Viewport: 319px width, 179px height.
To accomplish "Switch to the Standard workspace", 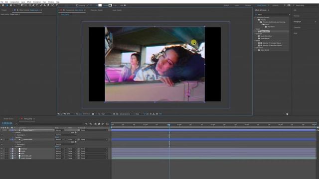I will pos(248,5).
